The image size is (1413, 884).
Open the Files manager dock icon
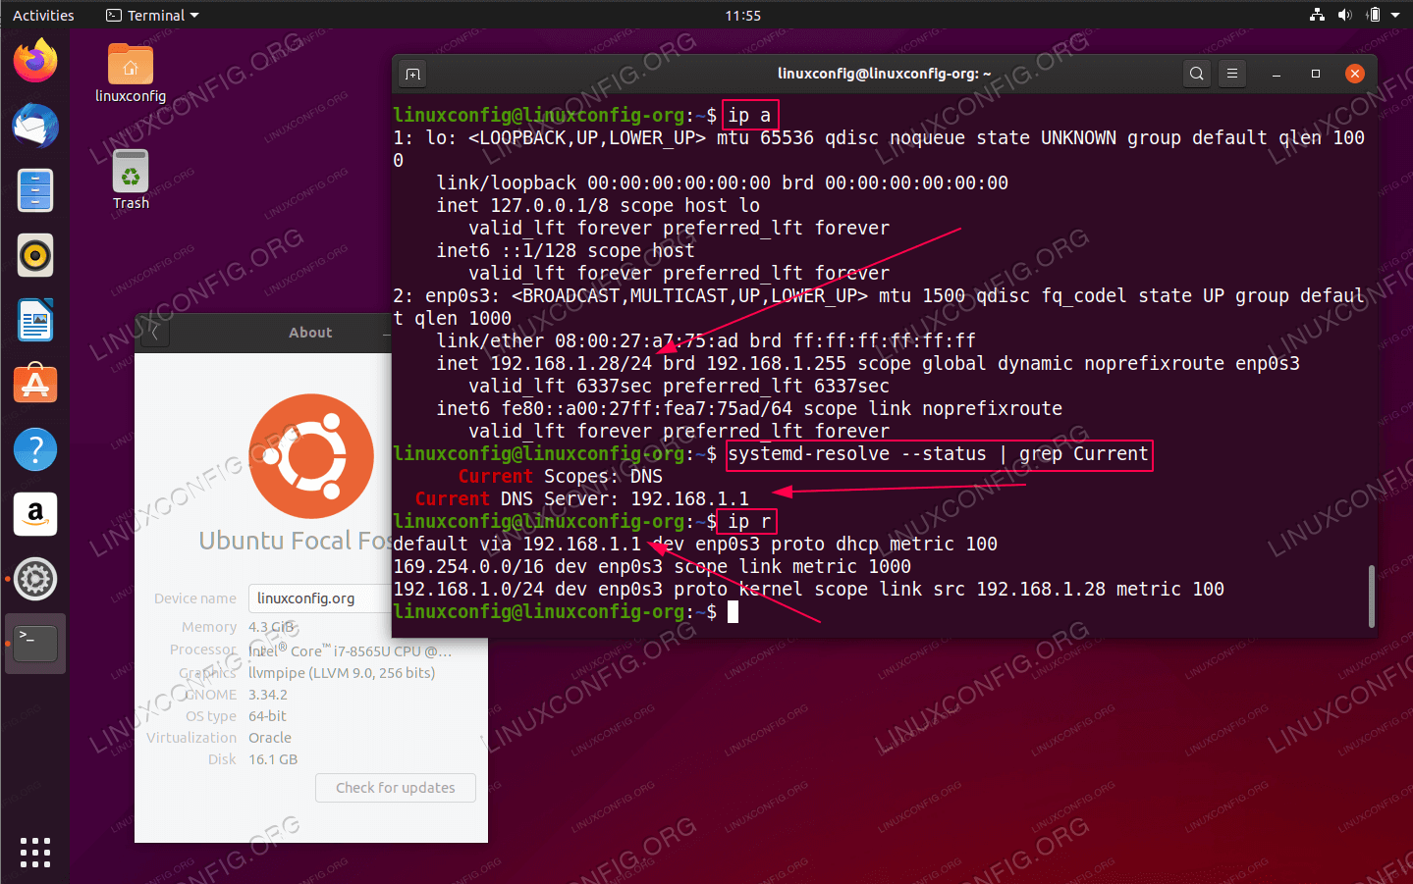point(35,190)
